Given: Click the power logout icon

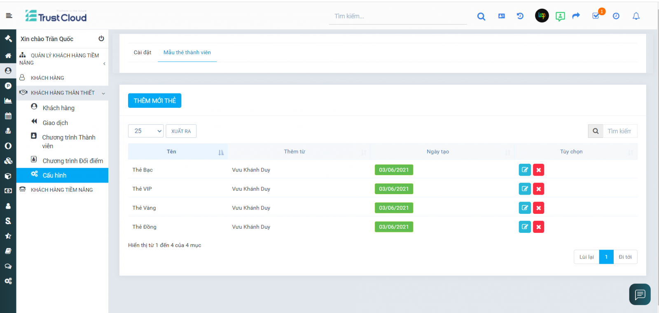Looking at the screenshot, I should point(101,39).
